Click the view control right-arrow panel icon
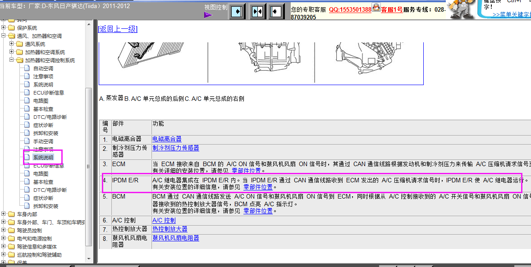Image resolution: width=531 pixels, height=267 pixels. (x=238, y=12)
